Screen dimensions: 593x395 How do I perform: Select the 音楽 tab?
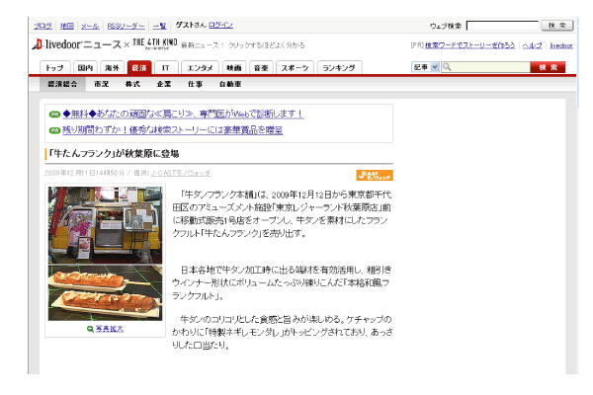point(261,68)
